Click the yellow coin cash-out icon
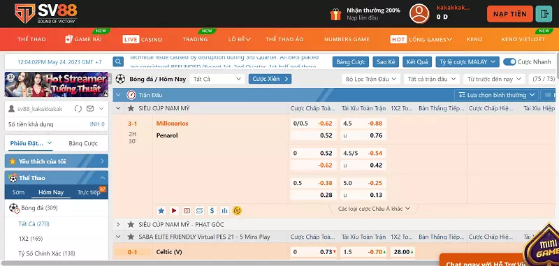This screenshot has width=559, height=266. click(237, 210)
